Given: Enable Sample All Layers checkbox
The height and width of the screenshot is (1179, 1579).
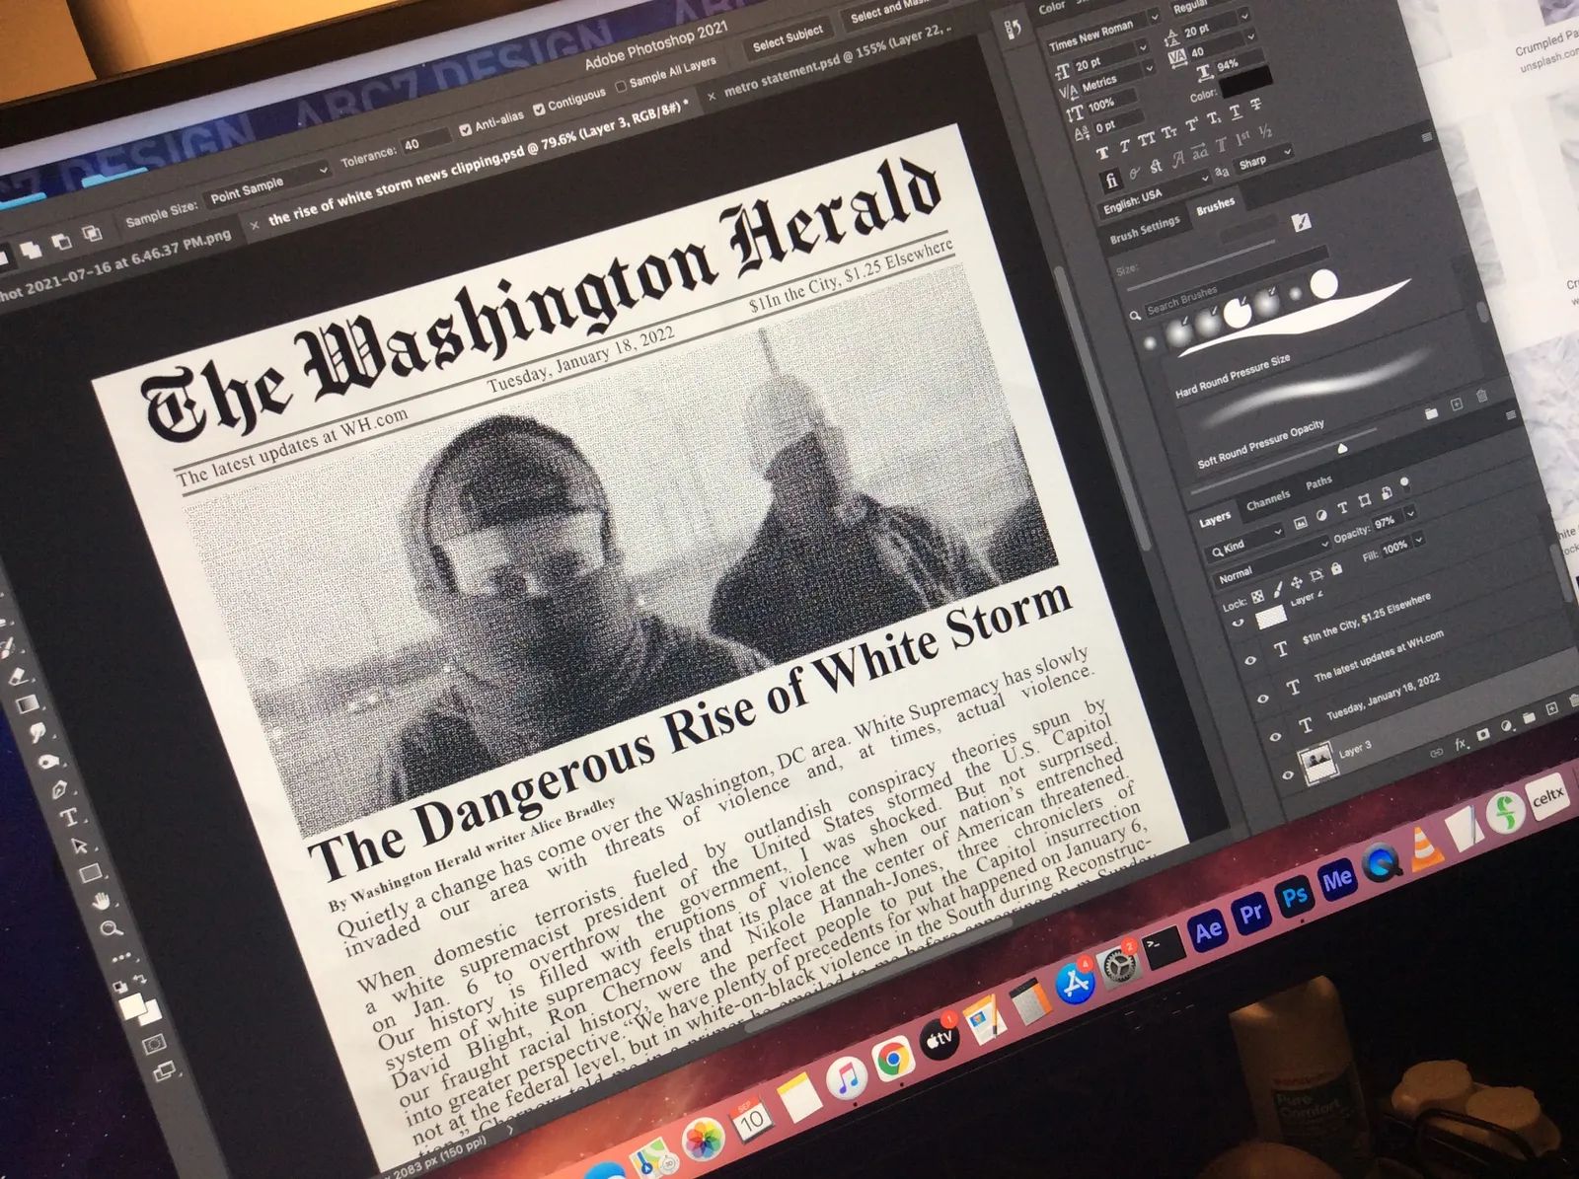Looking at the screenshot, I should (x=620, y=86).
